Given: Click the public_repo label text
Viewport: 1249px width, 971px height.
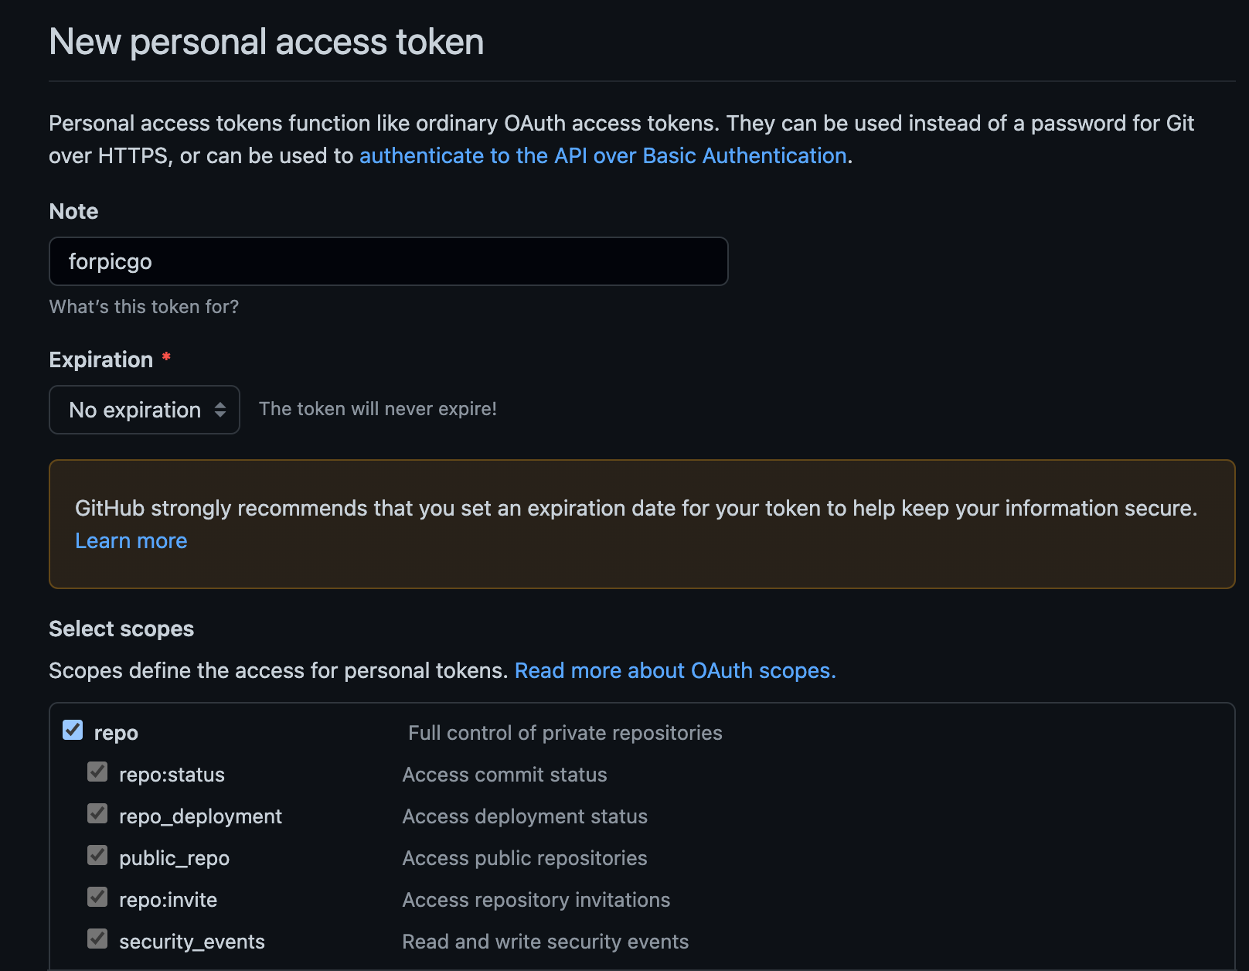Looking at the screenshot, I should (x=174, y=858).
